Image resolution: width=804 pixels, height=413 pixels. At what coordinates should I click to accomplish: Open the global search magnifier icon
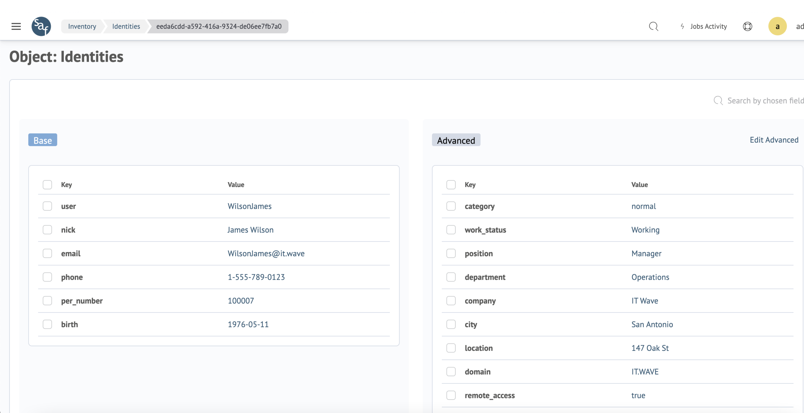[653, 27]
